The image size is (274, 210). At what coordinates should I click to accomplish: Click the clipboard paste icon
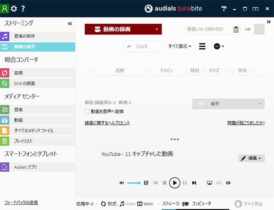(236, 29)
